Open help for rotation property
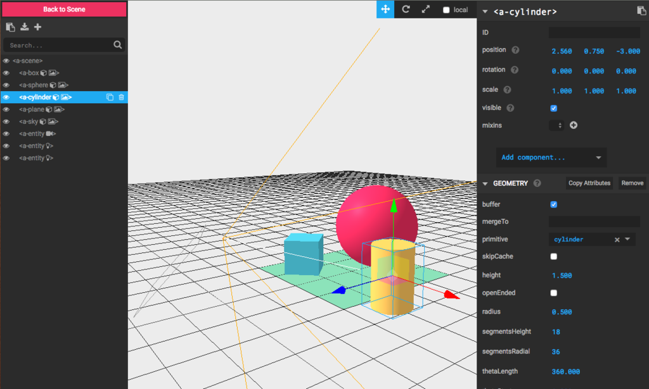Image resolution: width=649 pixels, height=389 pixels. [515, 70]
